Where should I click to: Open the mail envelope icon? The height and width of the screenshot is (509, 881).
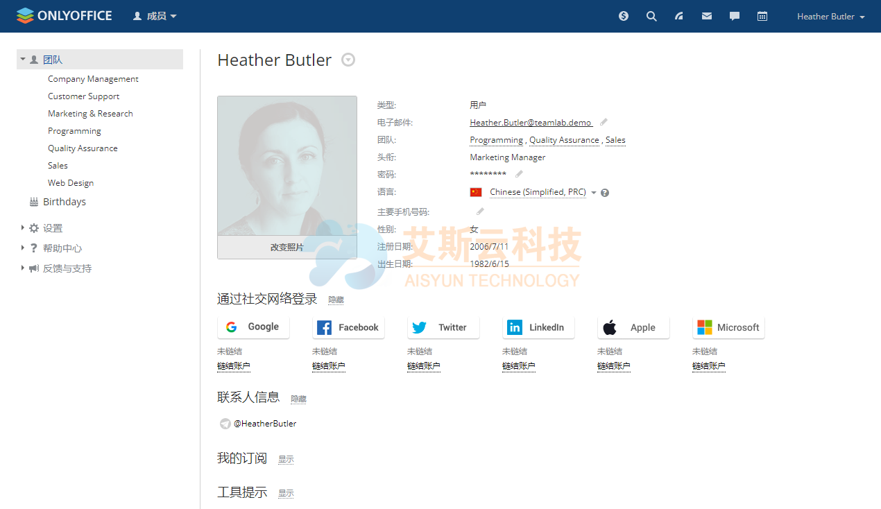coord(706,16)
